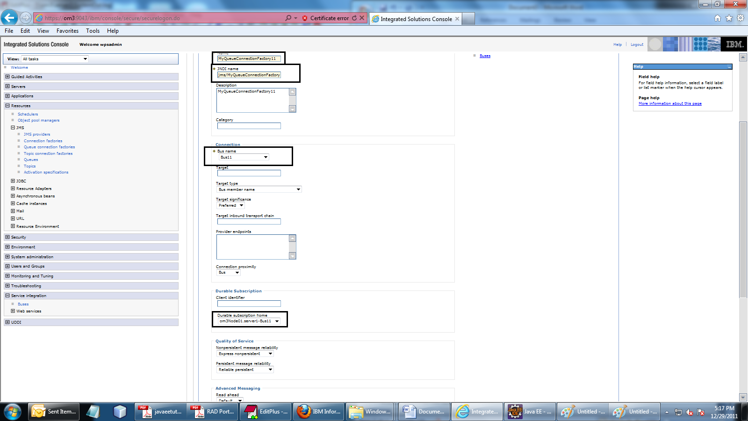This screenshot has width=748, height=421.
Task: Open RAD Port PDF taskbar button
Action: click(x=213, y=412)
